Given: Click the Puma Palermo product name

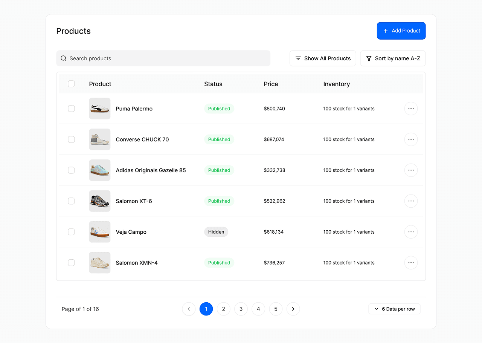Looking at the screenshot, I should click(134, 109).
